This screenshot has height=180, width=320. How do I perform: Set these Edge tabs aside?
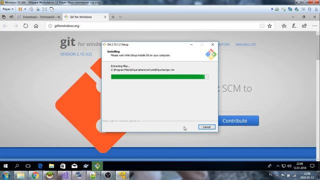[x=11, y=17]
